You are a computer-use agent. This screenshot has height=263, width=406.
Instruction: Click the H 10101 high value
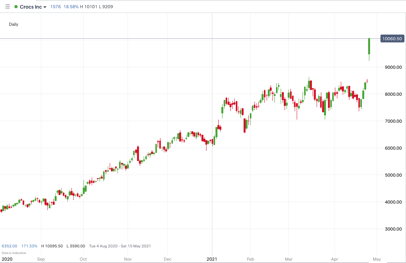pyautogui.click(x=89, y=7)
